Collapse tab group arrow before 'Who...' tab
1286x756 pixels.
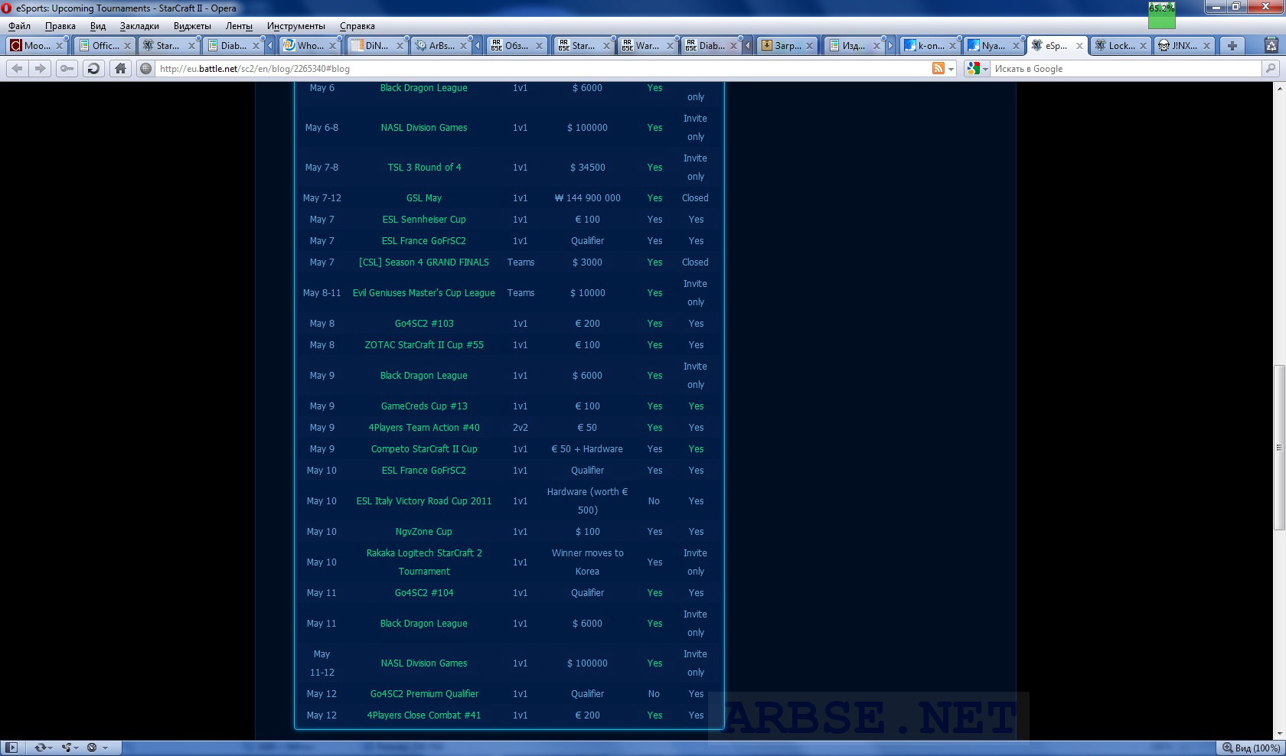point(270,46)
